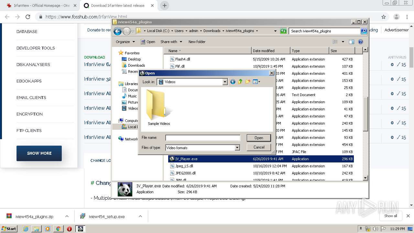Click the Explorer search magnifier icon
414x233 pixels.
coord(364,31)
